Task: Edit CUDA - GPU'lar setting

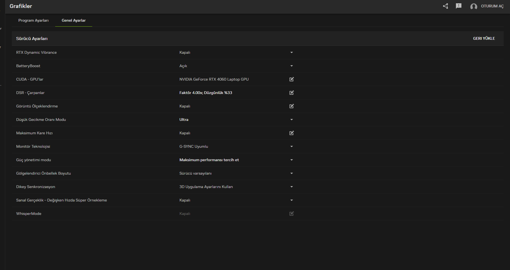Action: pos(292,79)
